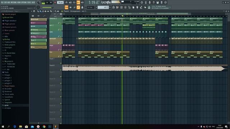Select the "ПИАНО 2" pattern in picker

38,33
